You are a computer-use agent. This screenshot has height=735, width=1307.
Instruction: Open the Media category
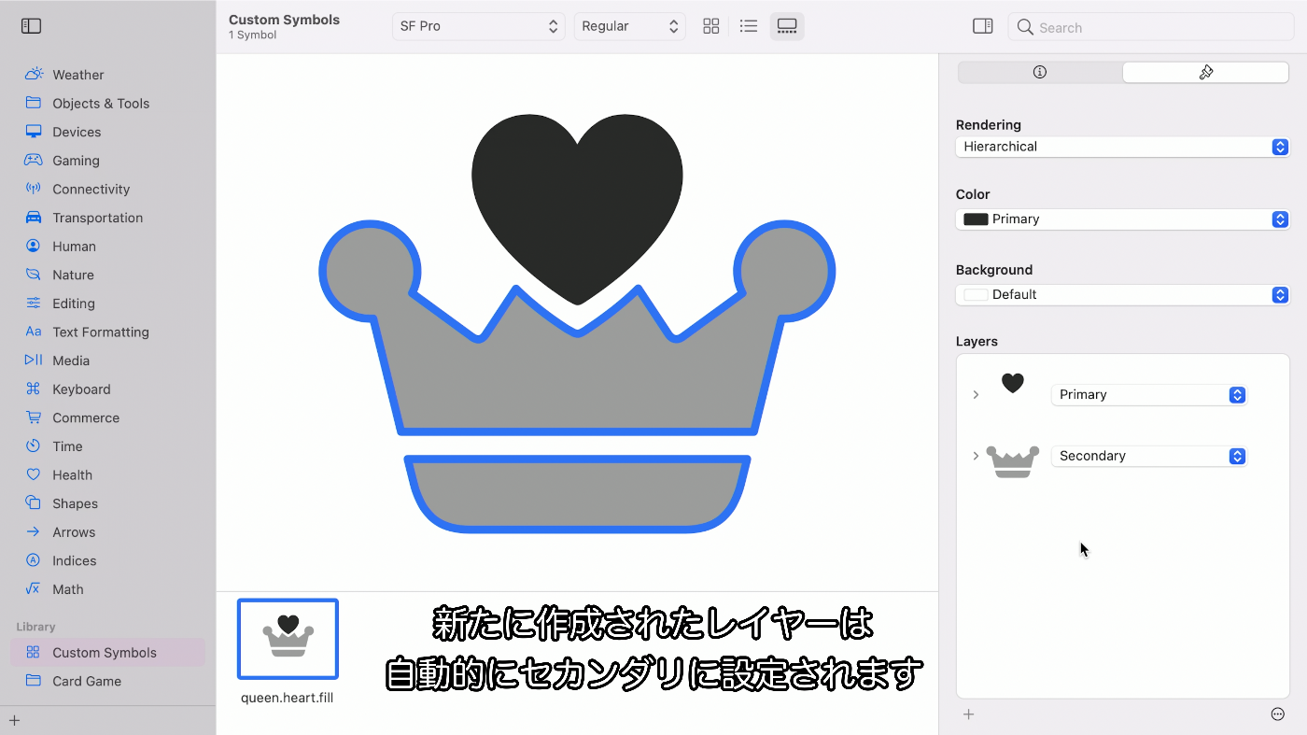click(x=107, y=360)
